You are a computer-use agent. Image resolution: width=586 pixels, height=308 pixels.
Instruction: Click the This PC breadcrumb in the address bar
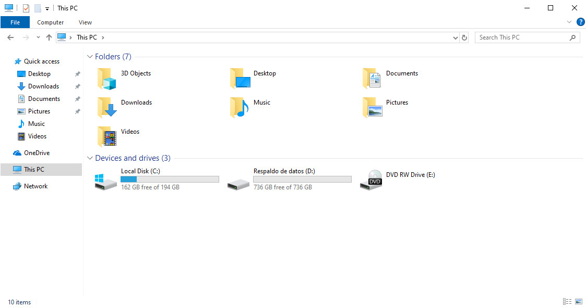[87, 37]
